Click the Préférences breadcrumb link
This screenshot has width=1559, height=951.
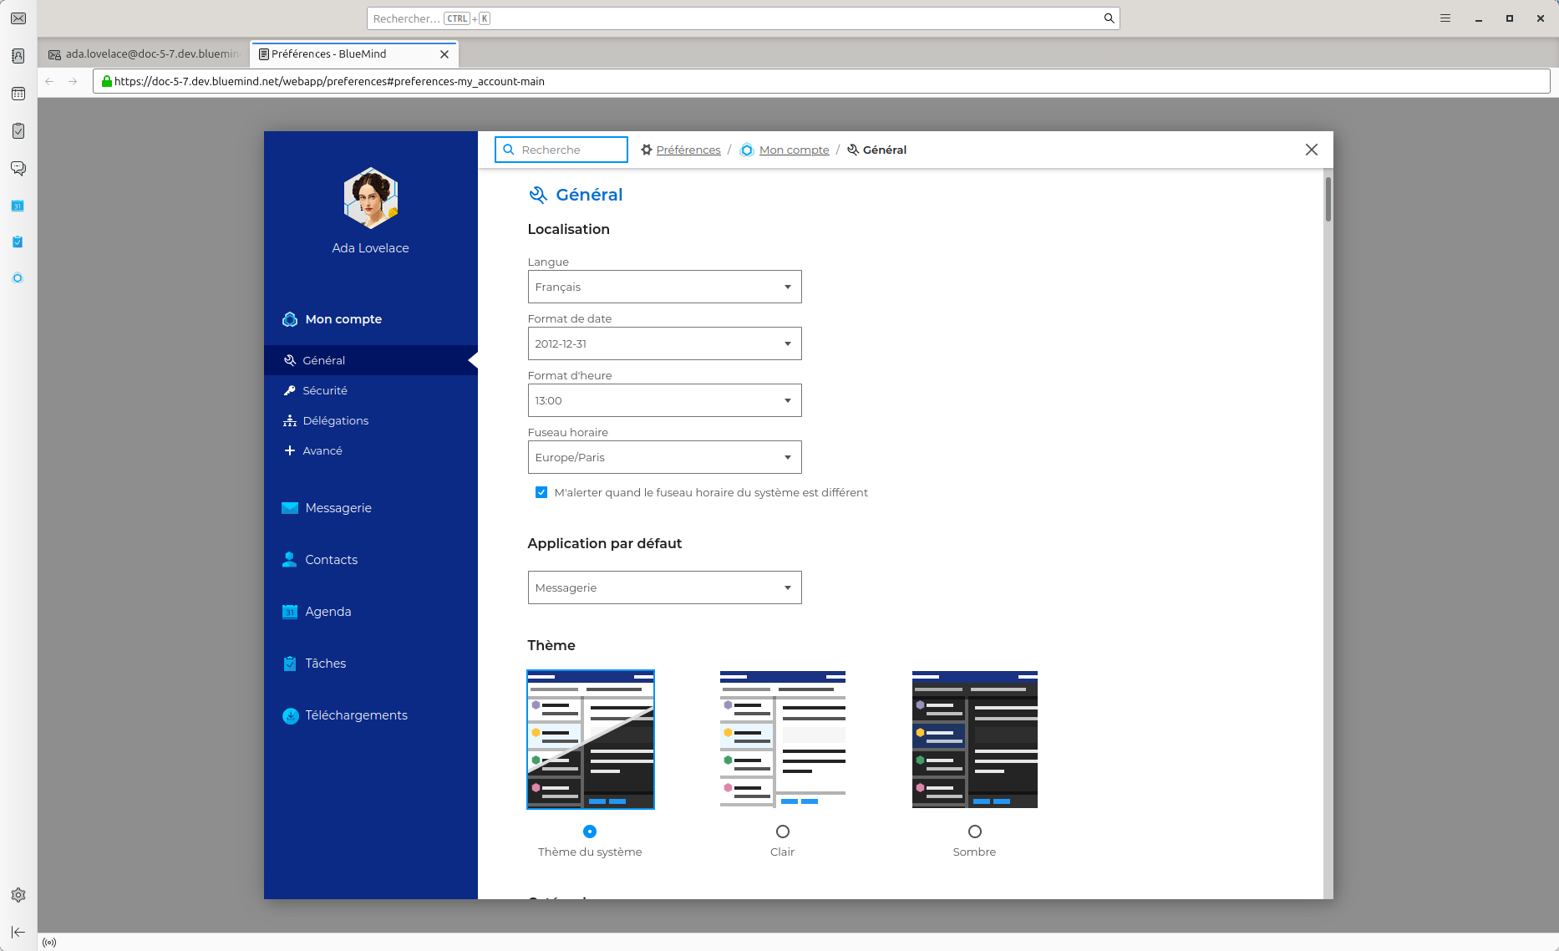coord(688,150)
